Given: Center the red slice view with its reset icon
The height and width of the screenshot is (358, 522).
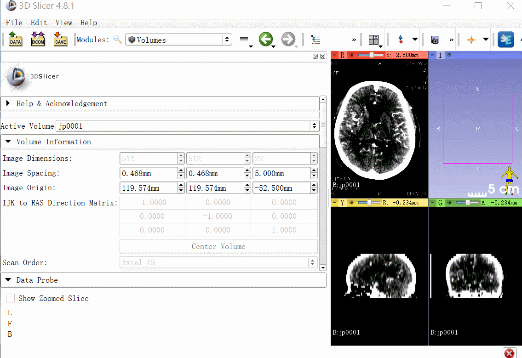Looking at the screenshot, I should coord(351,55).
